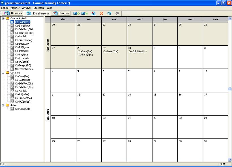Select Co-Int(Tps) workout in tree
This screenshot has height=167, width=232.
(x=21, y=55)
